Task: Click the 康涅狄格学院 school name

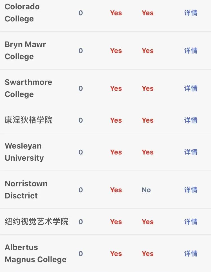Action: click(28, 120)
